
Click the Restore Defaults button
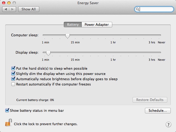tap(150, 100)
